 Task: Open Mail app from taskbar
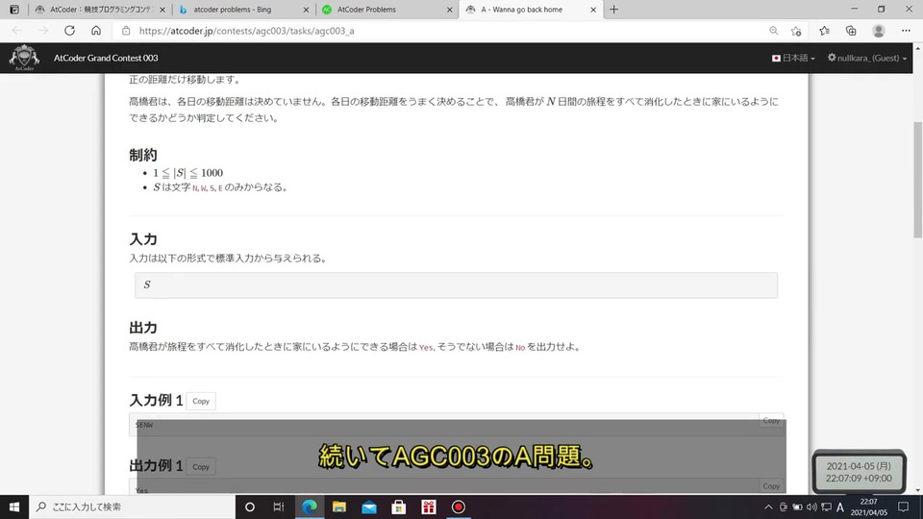[369, 507]
